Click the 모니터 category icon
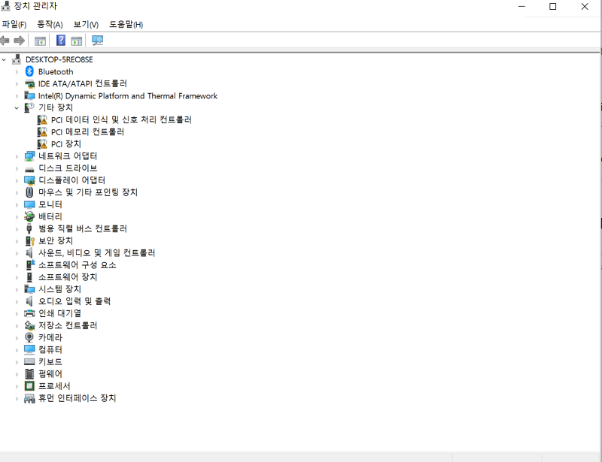Screen dimensions: 602x462 click(x=29, y=204)
